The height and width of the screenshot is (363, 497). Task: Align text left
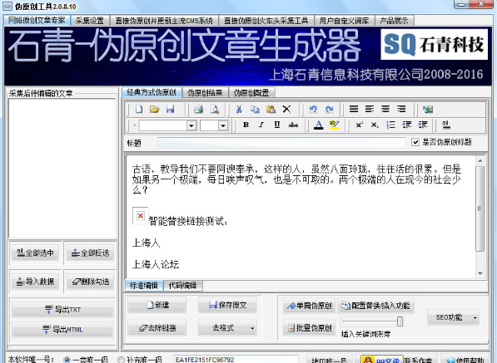[x=370, y=110]
